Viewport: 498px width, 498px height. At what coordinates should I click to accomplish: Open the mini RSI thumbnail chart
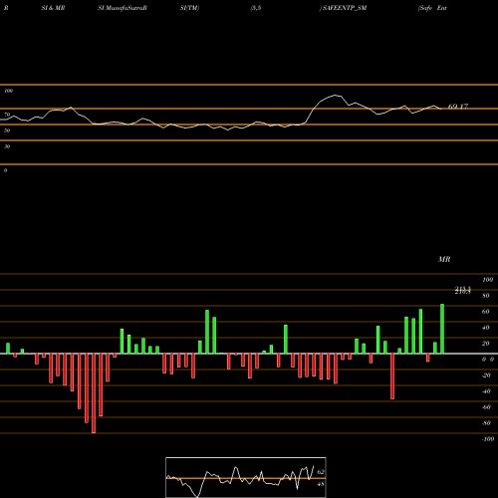[x=246, y=477]
